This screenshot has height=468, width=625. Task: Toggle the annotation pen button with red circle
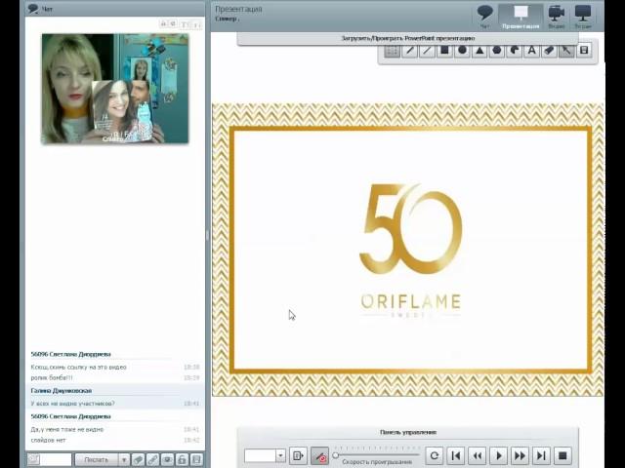[x=319, y=455]
